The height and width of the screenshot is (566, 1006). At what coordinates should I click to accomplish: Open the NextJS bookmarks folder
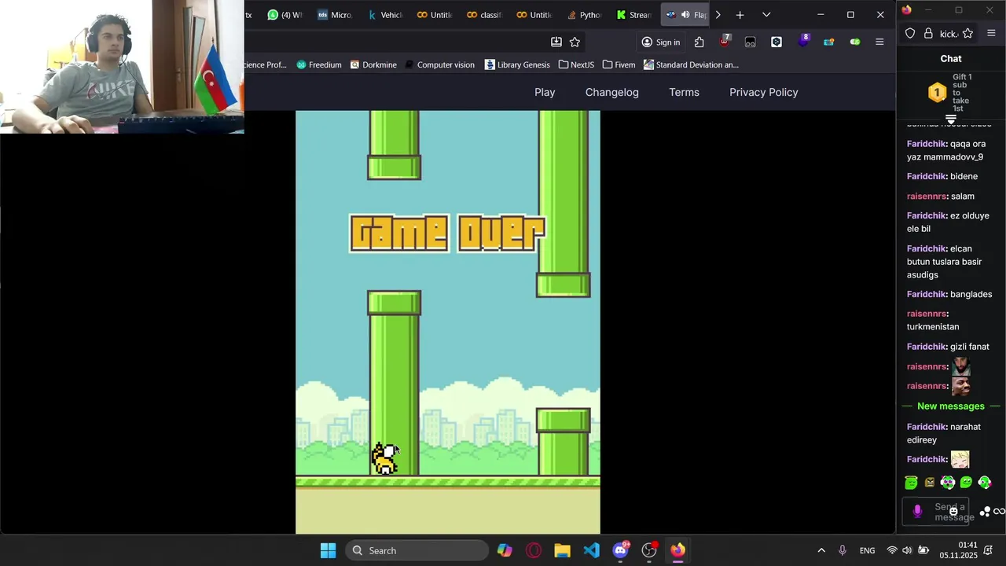576,64
